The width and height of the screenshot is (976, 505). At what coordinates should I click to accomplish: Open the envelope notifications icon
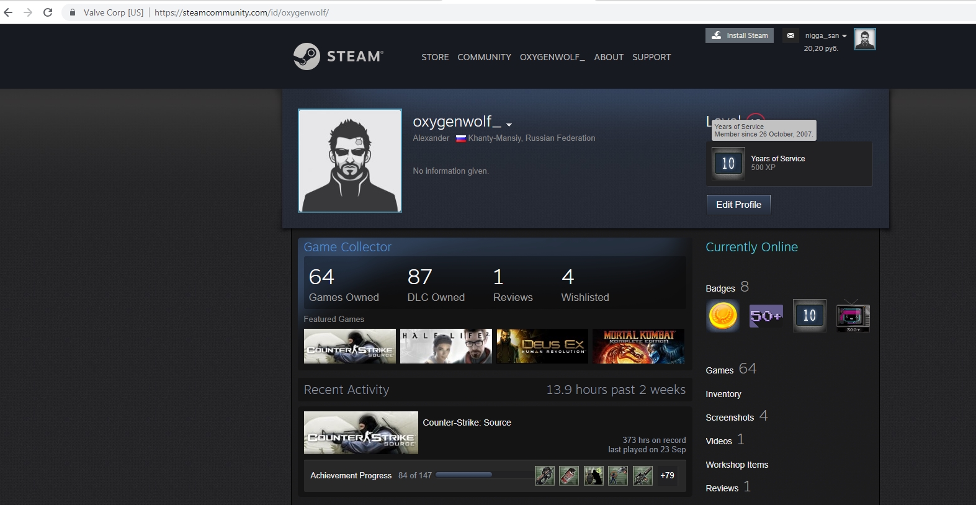(790, 36)
